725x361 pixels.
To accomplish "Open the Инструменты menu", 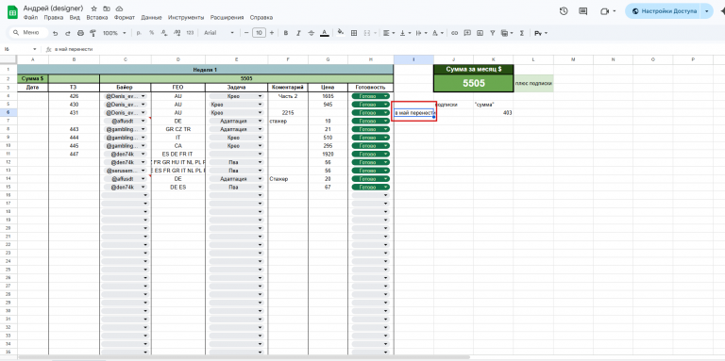I will [186, 18].
